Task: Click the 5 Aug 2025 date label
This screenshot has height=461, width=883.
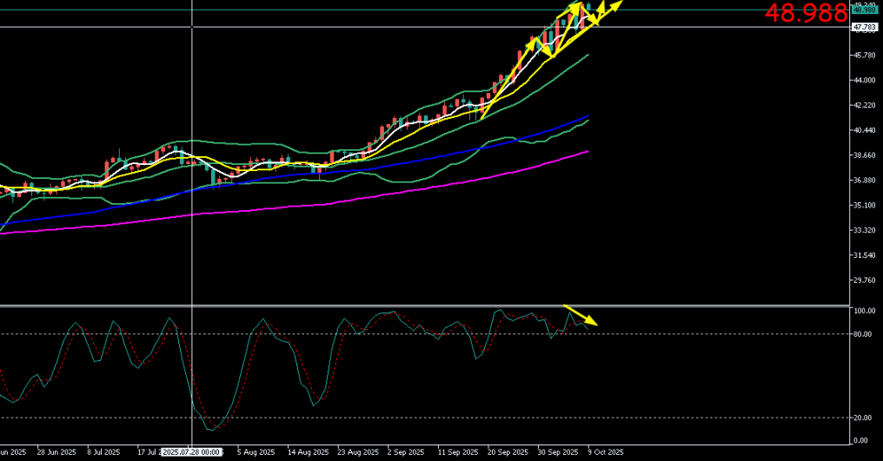Action: point(255,452)
